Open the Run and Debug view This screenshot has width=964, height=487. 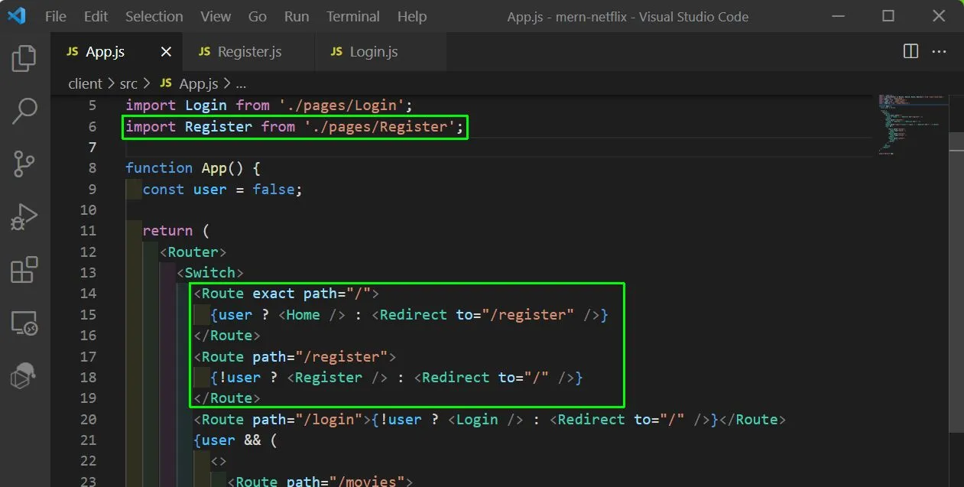pyautogui.click(x=24, y=217)
